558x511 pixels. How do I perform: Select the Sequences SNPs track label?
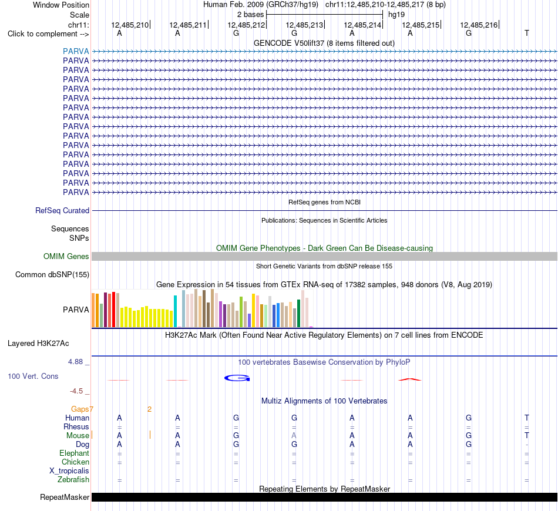[70, 233]
